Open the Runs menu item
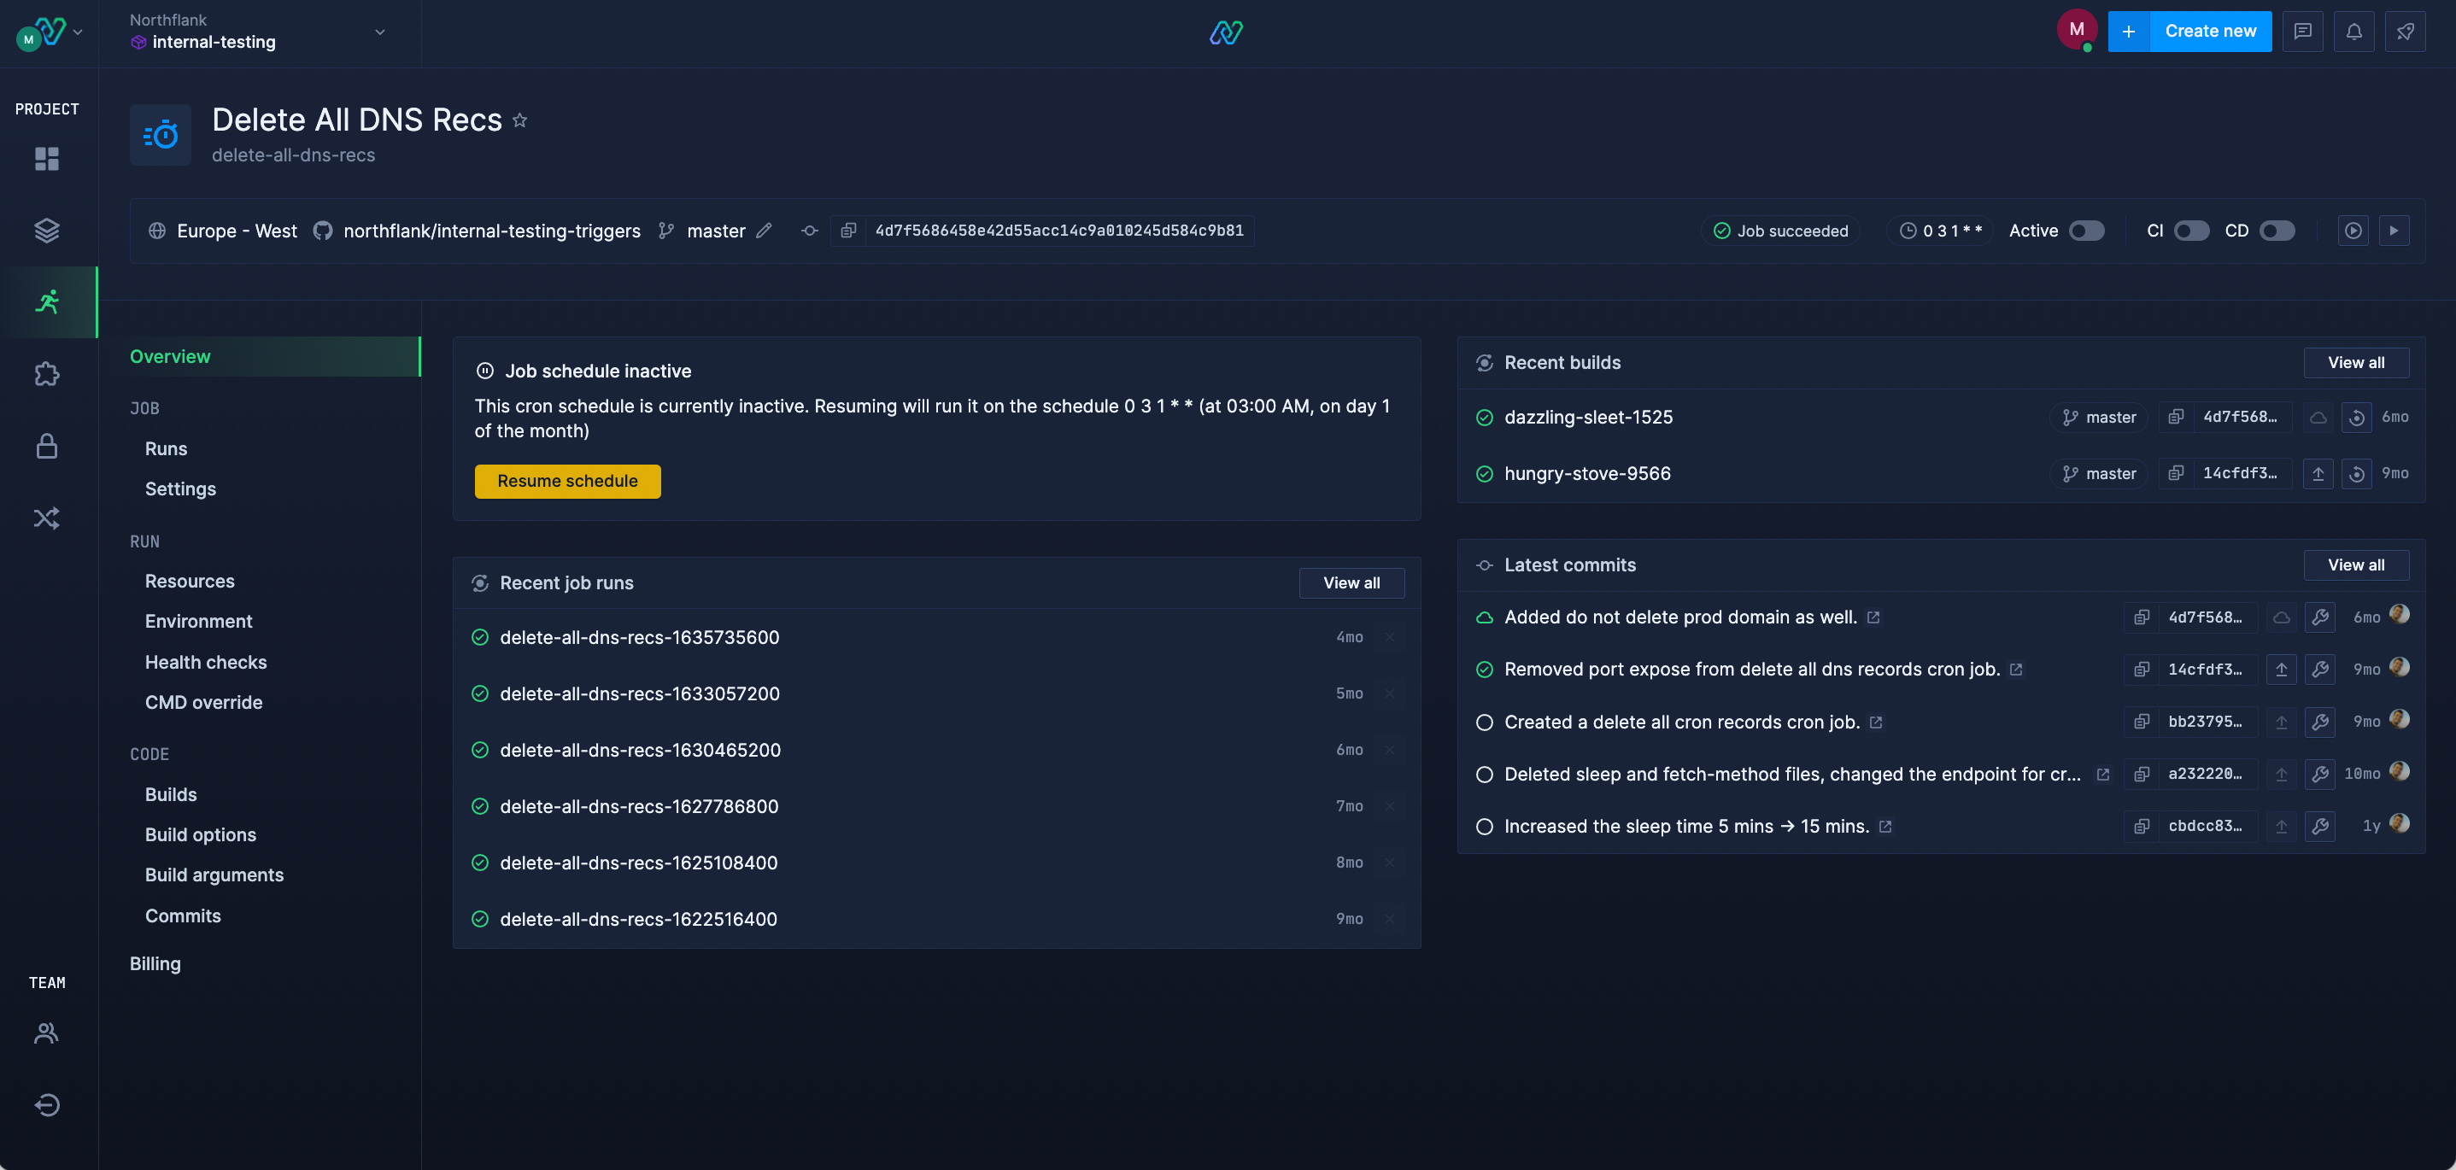 point(166,448)
